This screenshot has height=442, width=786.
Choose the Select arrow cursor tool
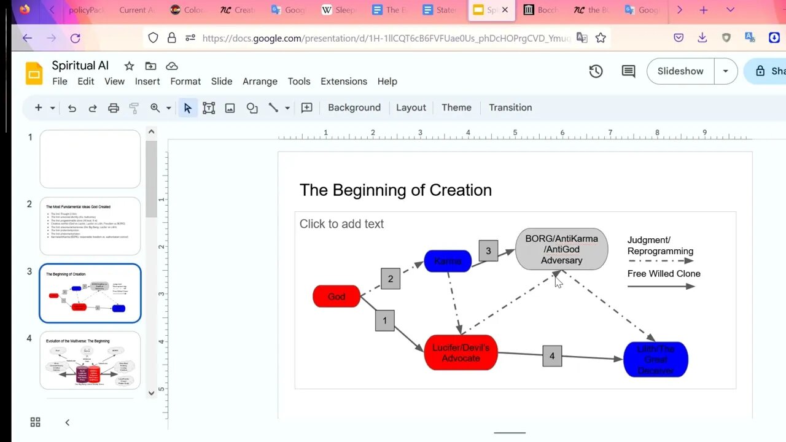coord(188,108)
